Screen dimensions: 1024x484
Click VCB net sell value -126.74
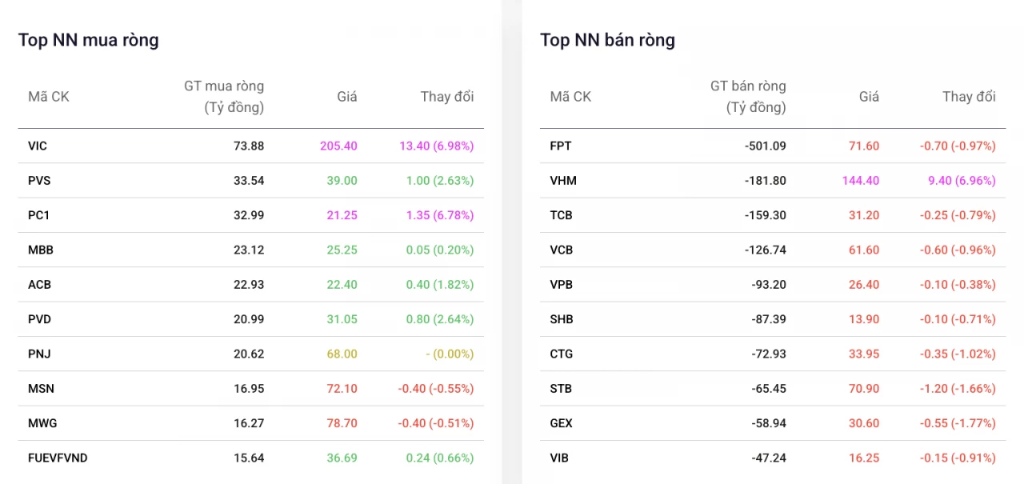(766, 250)
